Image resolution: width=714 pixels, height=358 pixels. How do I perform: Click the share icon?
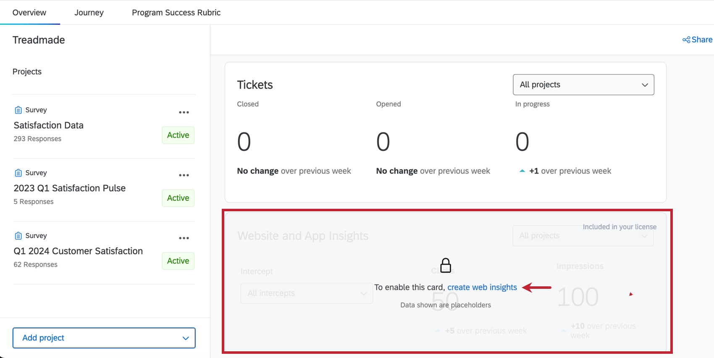pos(686,40)
